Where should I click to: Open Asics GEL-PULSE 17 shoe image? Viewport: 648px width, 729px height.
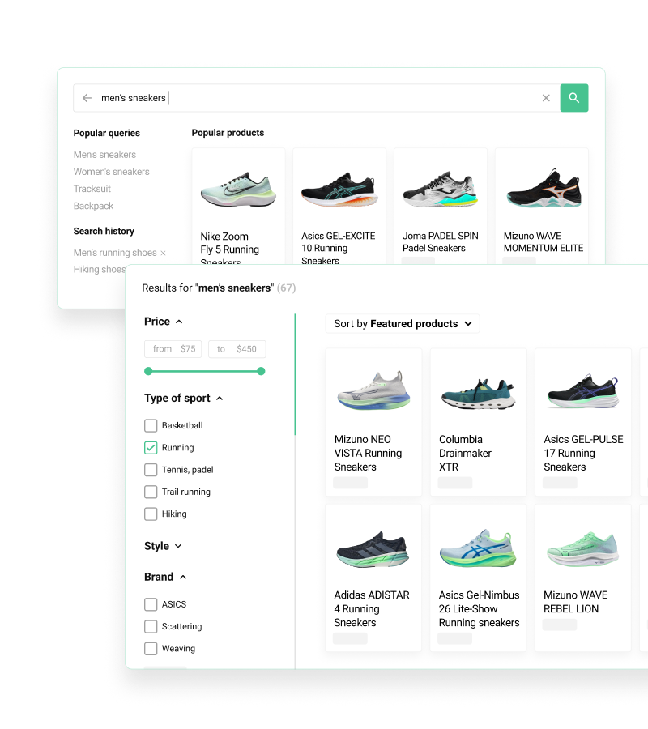coord(583,391)
